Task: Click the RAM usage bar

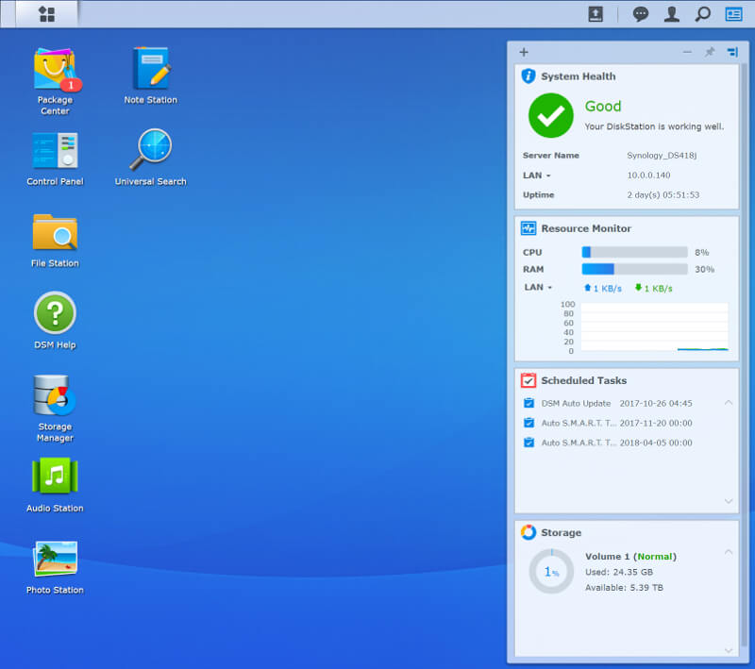Action: pyautogui.click(x=634, y=269)
